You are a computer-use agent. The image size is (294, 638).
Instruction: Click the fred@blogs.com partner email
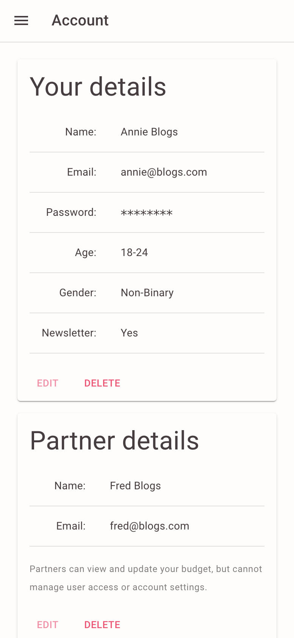click(149, 526)
